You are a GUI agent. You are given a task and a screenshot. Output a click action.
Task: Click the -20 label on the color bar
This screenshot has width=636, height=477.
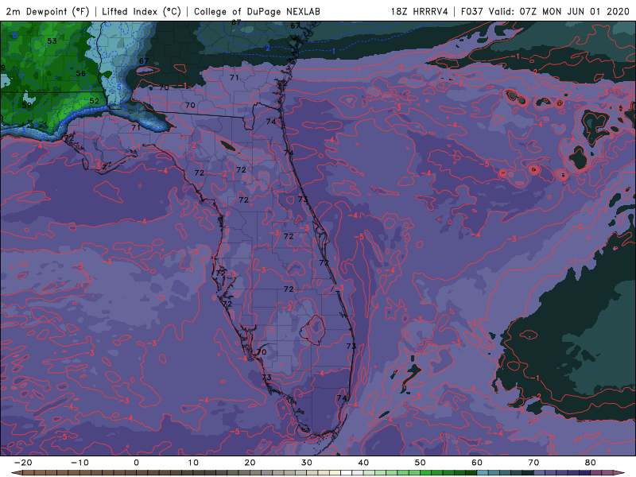23,463
